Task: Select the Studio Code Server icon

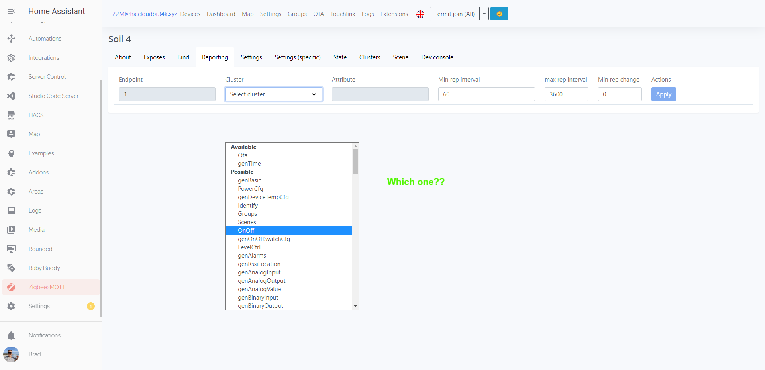Action: coord(11,96)
